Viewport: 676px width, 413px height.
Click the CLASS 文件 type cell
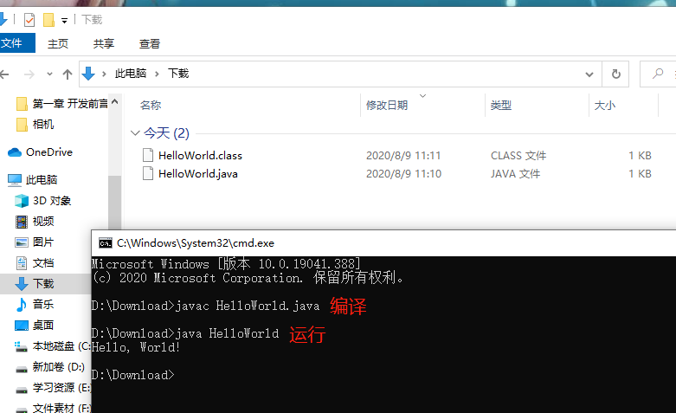[x=518, y=156]
